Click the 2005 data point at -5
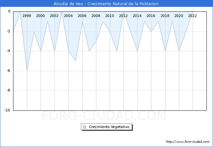This screenshot has width=213, height=147. coord(75,61)
